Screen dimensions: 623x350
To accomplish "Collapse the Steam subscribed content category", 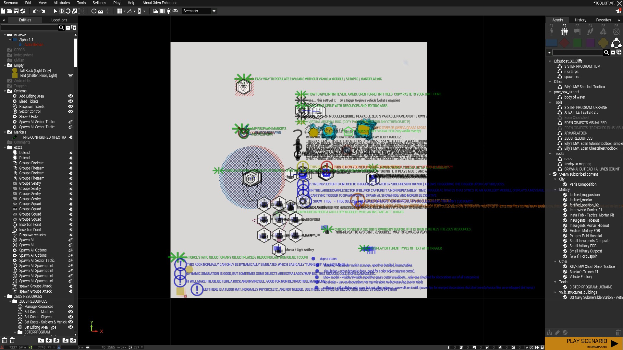I will (x=550, y=174).
